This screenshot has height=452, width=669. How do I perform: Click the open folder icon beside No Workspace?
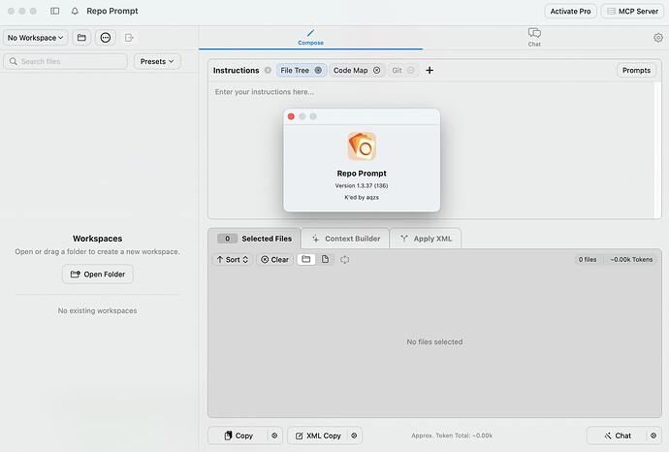point(81,38)
